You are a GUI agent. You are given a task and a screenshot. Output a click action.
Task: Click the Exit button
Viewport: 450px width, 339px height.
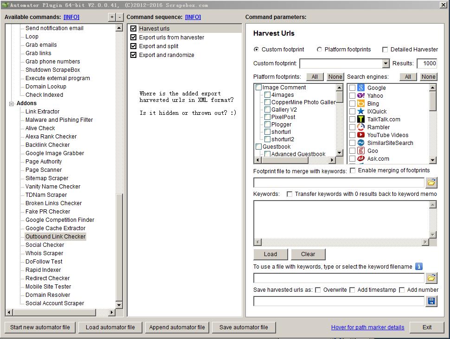coord(427,327)
